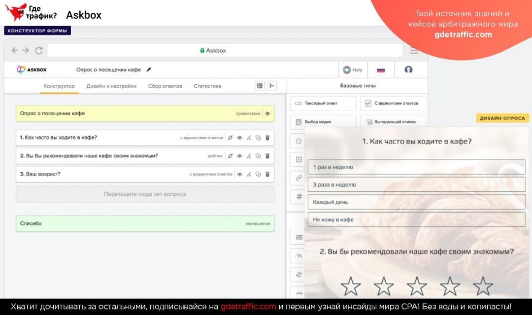Image resolution: width=532 pixels, height=315 pixels.
Task: Duplicate question «Ваш возраст» with copy icon
Action: [x=258, y=174]
